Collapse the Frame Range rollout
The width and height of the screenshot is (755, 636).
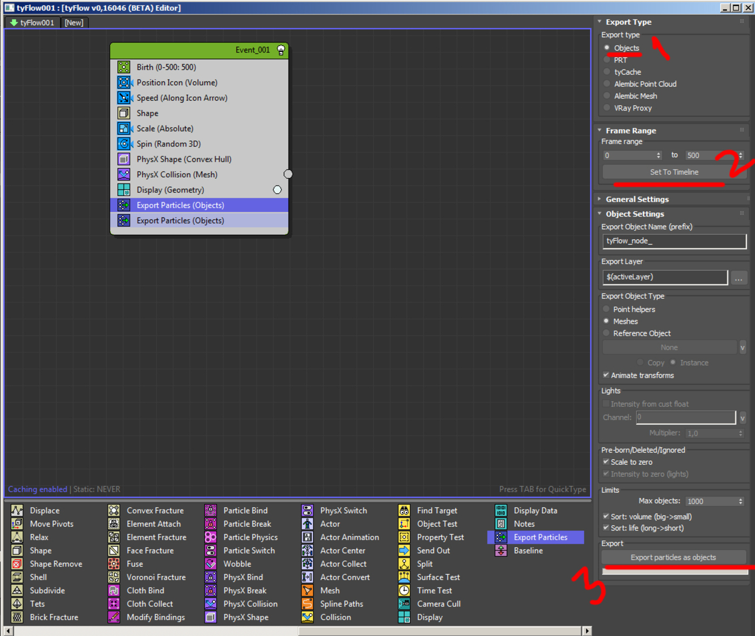click(599, 130)
